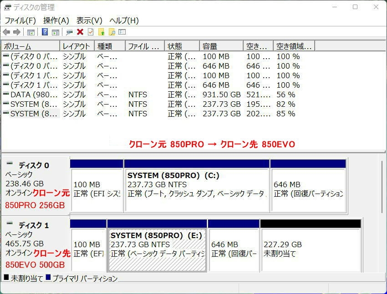Click the checklist settings toolbar icon
The width and height of the screenshot is (387, 294).
122,32
